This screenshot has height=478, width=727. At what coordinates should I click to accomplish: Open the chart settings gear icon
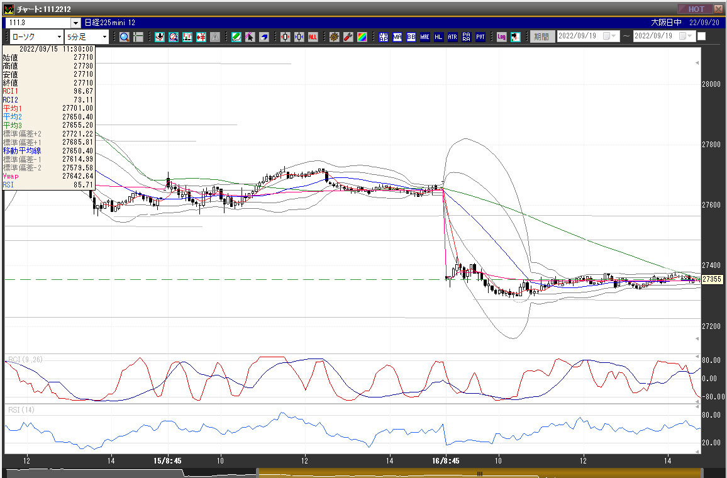[335, 37]
